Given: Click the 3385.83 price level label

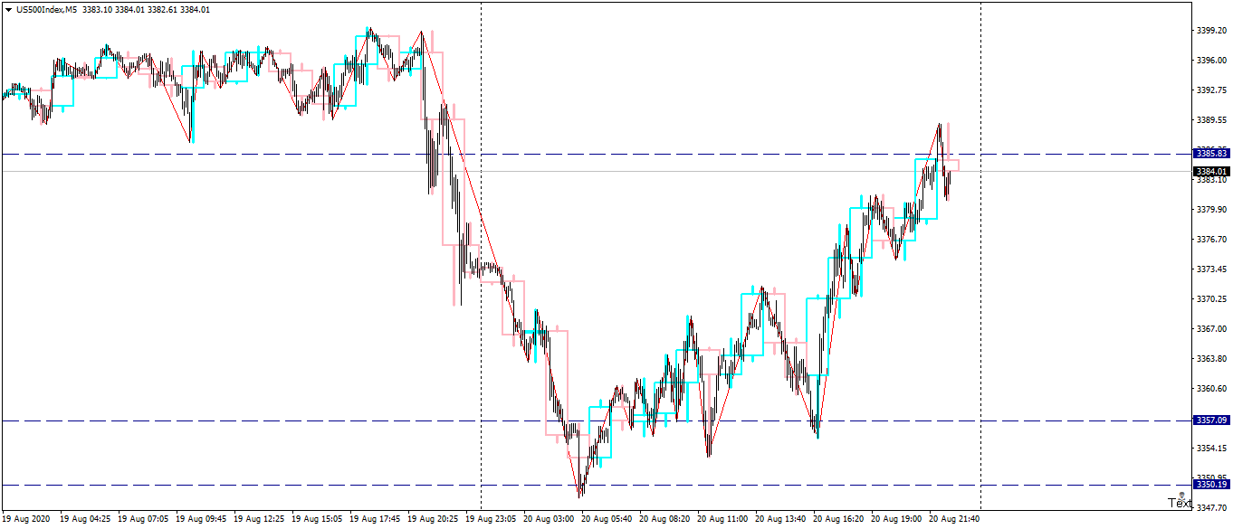Looking at the screenshot, I should coord(1211,154).
